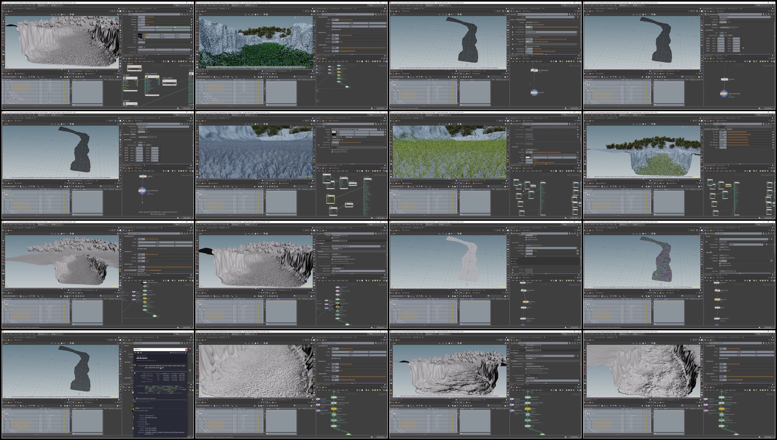Viewport: 777px width, 440px height.
Task: Close the attribnoise1 info popup
Action: pyautogui.click(x=186, y=350)
